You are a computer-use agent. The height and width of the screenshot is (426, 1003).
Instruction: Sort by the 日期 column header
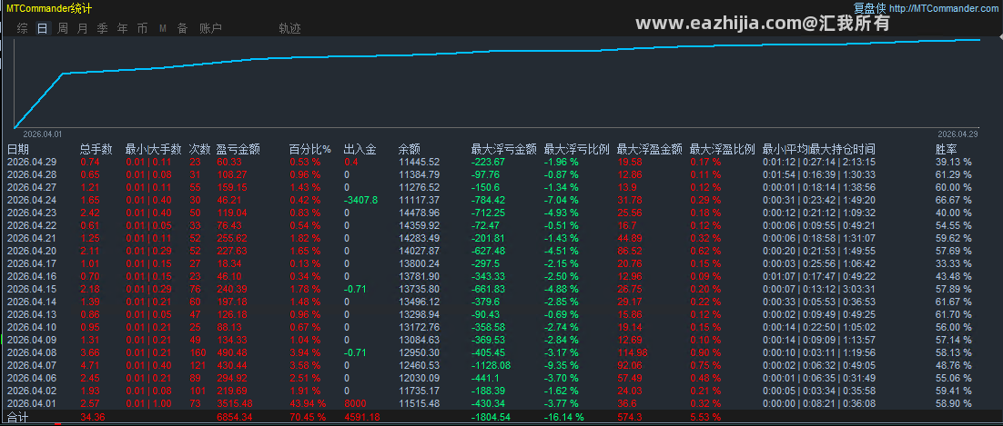tap(18, 150)
